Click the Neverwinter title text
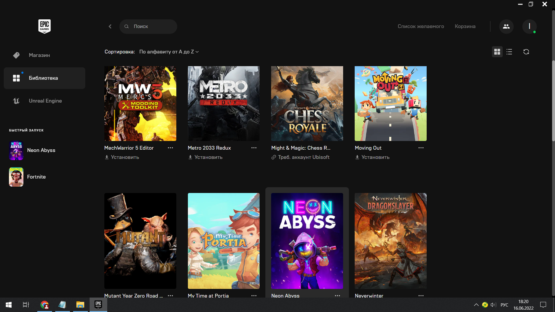The image size is (555, 312). [x=369, y=296]
